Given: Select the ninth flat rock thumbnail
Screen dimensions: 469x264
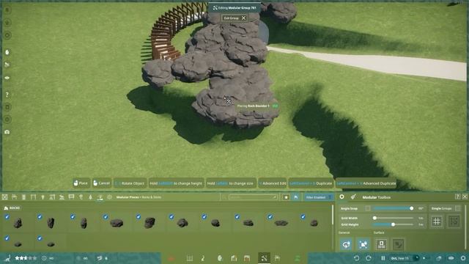Looking at the screenshot, I should 281,223.
